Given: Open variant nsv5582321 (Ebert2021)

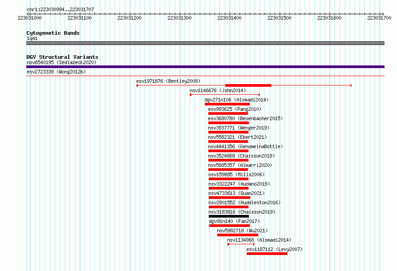Looking at the screenshot, I should (x=237, y=137).
